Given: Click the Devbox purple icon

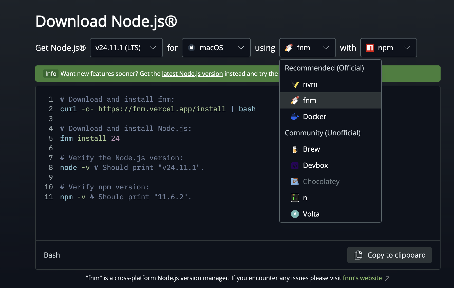Looking at the screenshot, I should point(295,165).
